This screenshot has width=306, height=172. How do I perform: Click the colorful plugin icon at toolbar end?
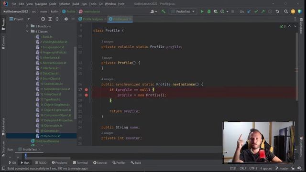tap(300, 11)
